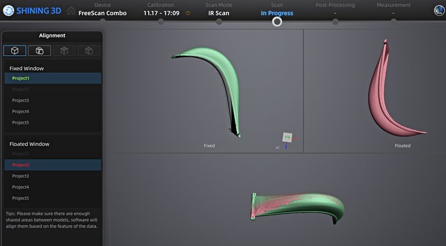
Task: Select Project3 in Floated Window list
Action: coord(53,176)
